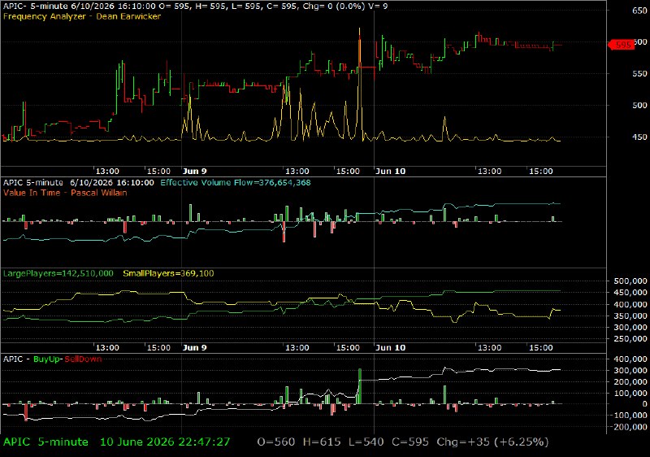Click the H=615 value in the status bar
This screenshot has width=650, height=457.
click(x=322, y=442)
